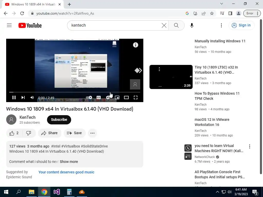
Task: Open Chrome Error menu button
Action: (252, 13)
